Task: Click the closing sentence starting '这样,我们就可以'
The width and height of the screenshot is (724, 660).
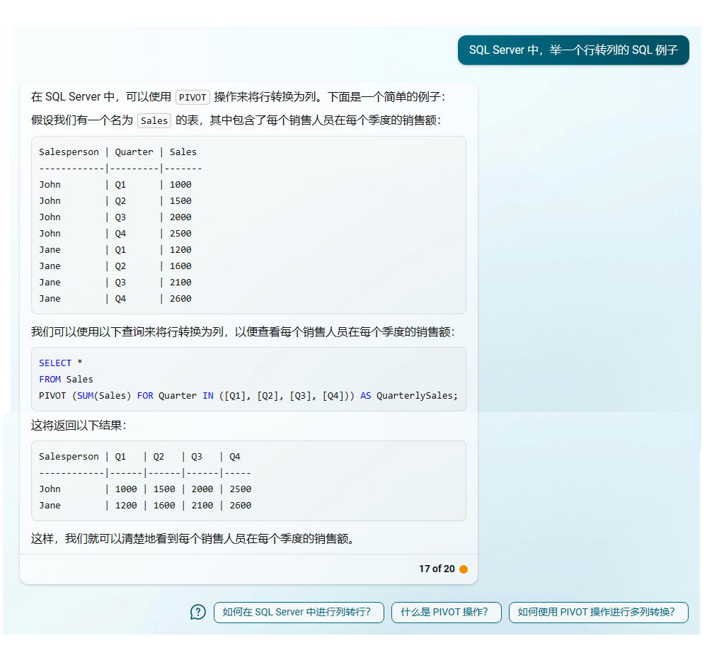Action: (193, 538)
